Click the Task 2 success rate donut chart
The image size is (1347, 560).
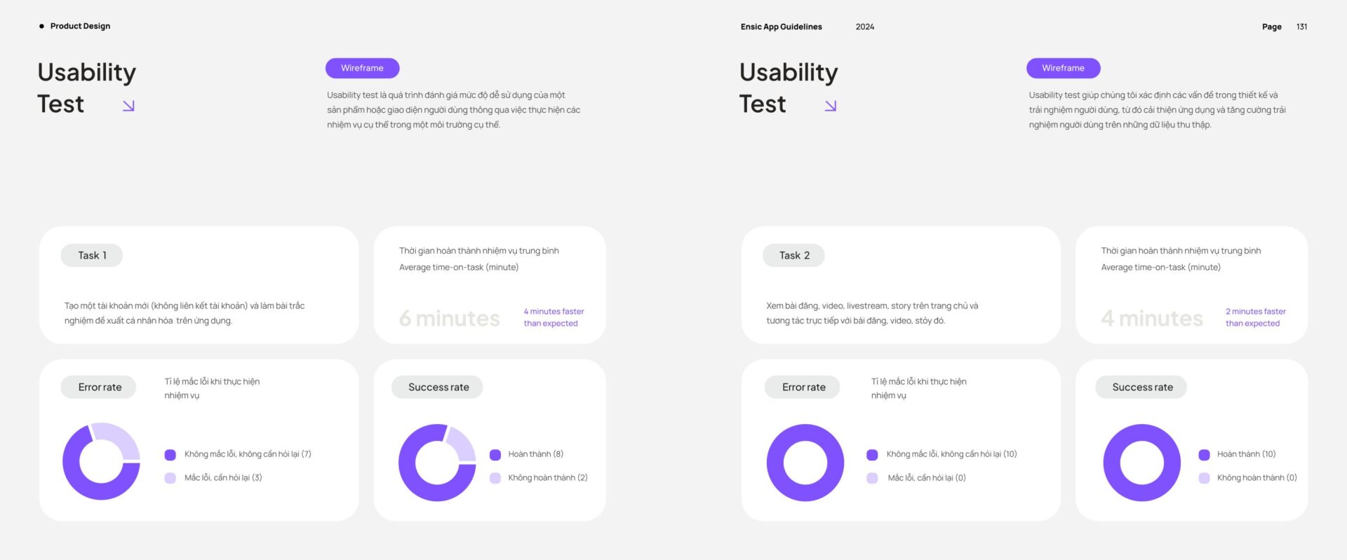(1142, 463)
